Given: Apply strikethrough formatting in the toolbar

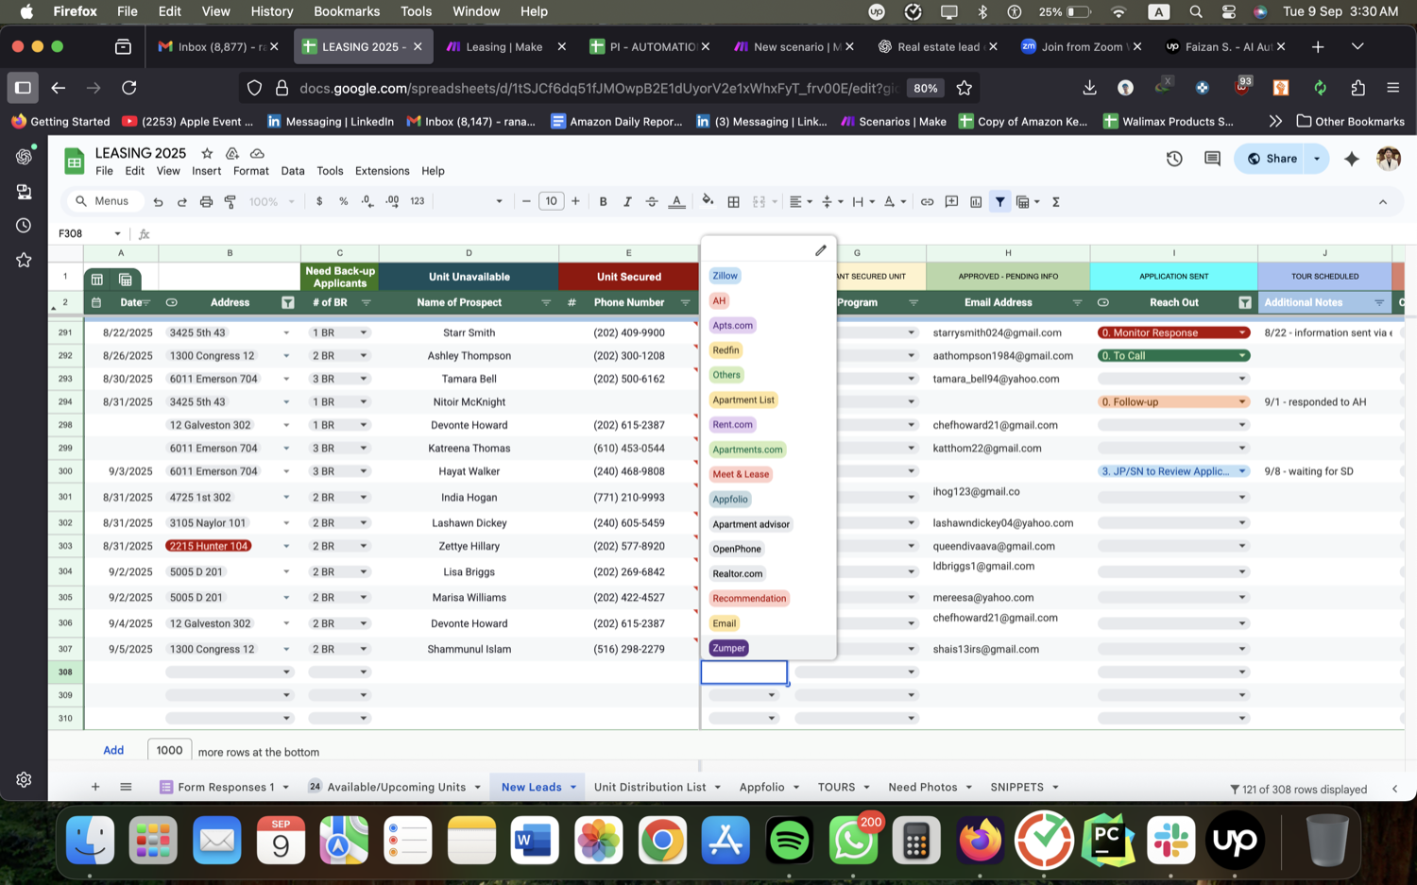Looking at the screenshot, I should pos(652,201).
